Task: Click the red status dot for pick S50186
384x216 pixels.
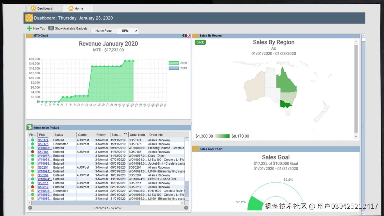Action: tap(33, 152)
